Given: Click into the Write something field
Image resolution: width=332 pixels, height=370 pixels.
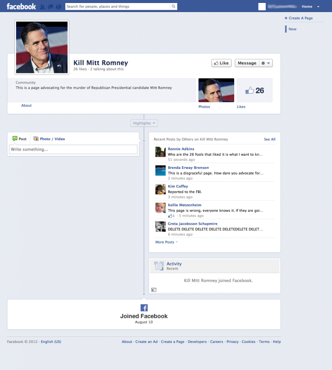Looking at the screenshot, I should tap(73, 149).
